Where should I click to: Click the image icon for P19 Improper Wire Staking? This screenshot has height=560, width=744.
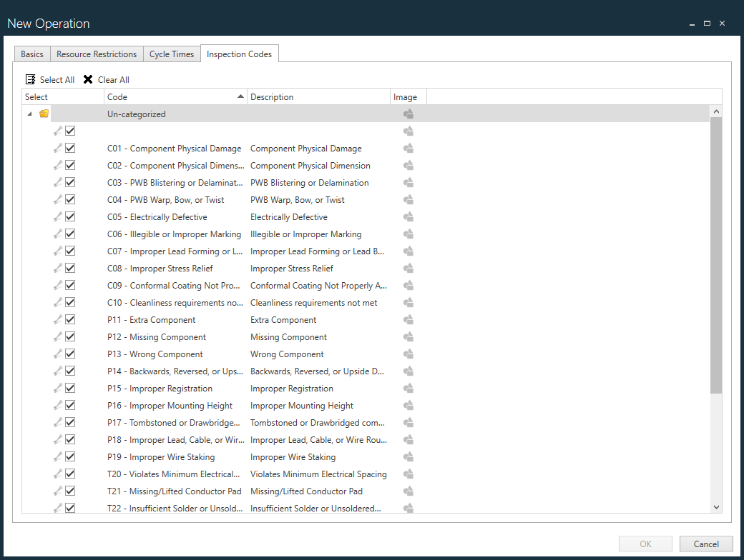[x=408, y=456]
